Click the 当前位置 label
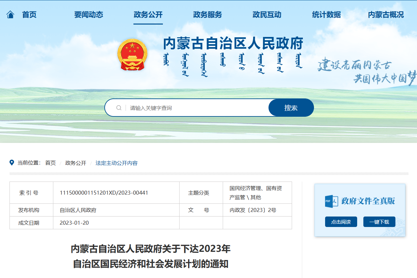Viewport: 417px width, 278px height. (29, 163)
